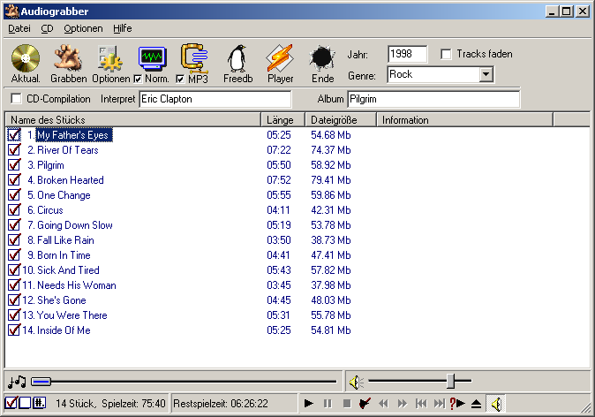This screenshot has height=417, width=595.
Task: Click the rewind button
Action: [383, 404]
